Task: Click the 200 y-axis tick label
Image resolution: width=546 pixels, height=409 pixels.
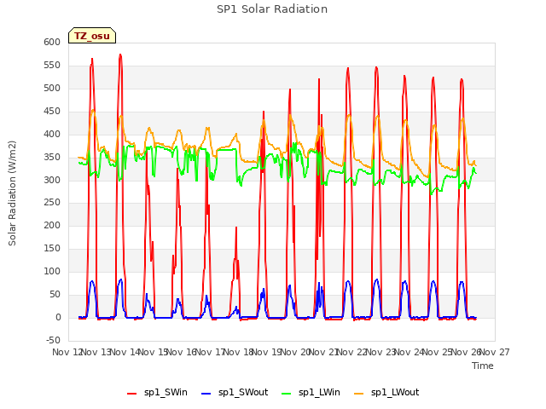Action: pos(52,225)
